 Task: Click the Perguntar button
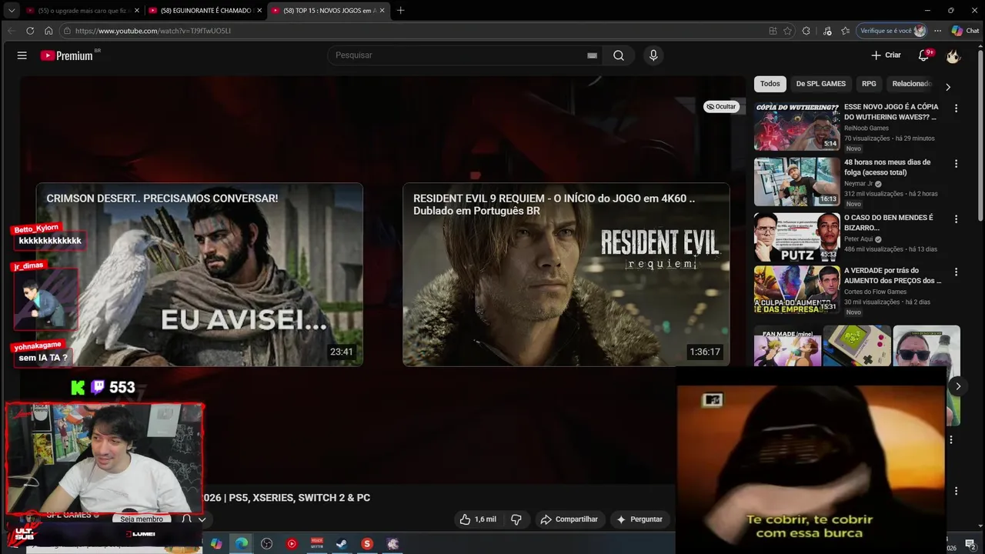639,519
